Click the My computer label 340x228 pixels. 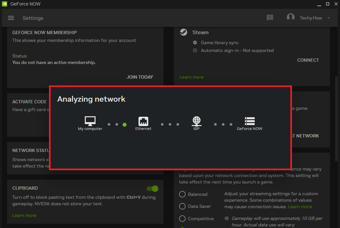(90, 129)
